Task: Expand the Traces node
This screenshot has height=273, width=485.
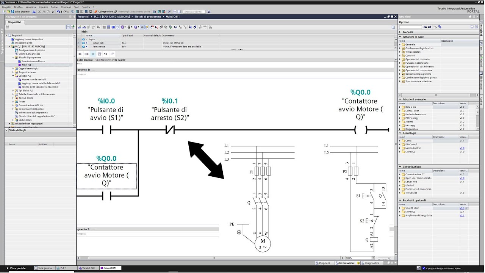Action: click(x=13, y=102)
